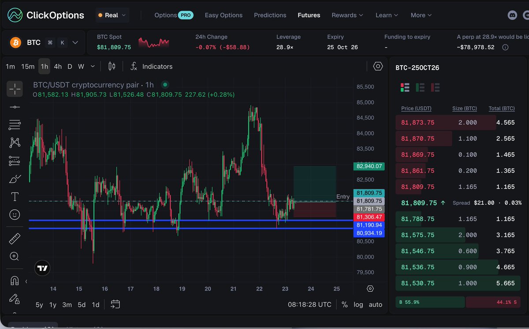Set chart range to 5d
Image resolution: width=529 pixels, height=329 pixels.
82,304
